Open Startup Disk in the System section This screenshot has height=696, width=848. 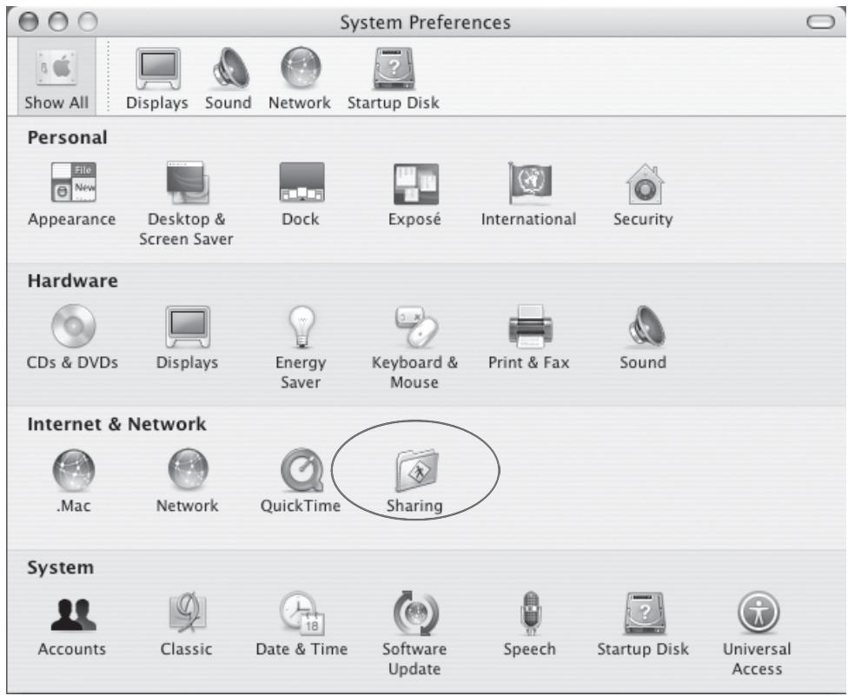pos(644,625)
